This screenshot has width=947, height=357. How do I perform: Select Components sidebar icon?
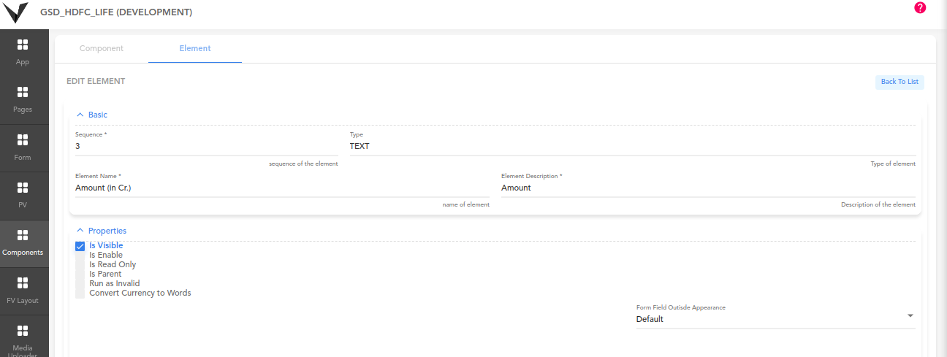tap(23, 243)
